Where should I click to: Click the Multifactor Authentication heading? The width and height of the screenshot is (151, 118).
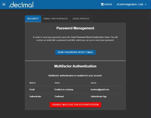[75, 66]
